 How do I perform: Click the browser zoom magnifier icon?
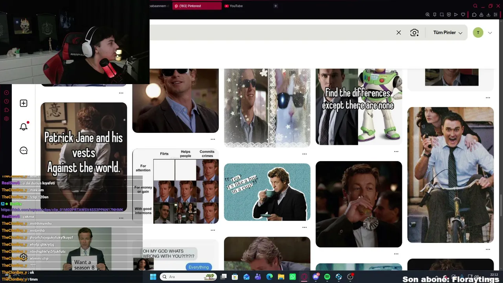[x=428, y=15]
